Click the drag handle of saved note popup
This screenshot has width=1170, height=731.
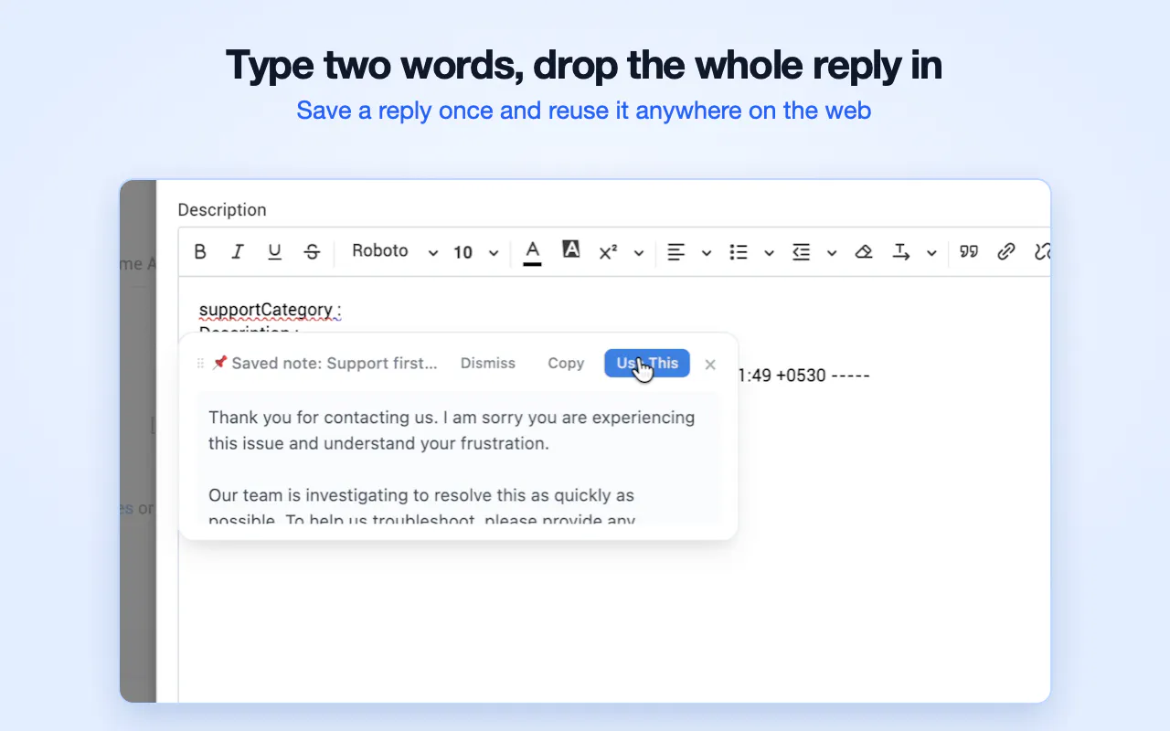click(201, 364)
